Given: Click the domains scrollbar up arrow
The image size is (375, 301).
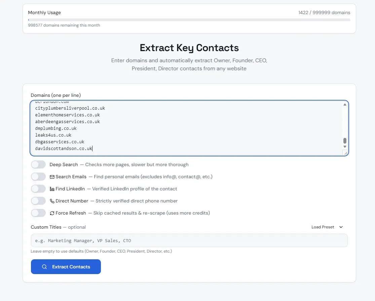Looking at the screenshot, I should pyautogui.click(x=345, y=105).
